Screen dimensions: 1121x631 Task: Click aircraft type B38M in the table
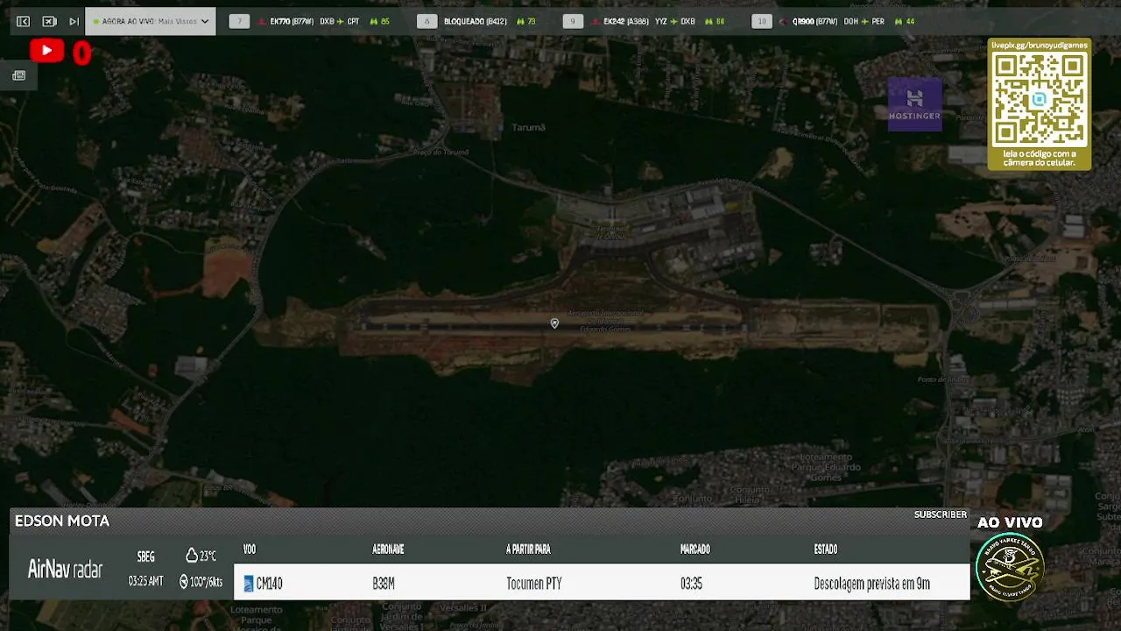384,584
